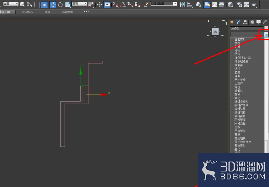The width and height of the screenshot is (269, 187).
Task: Click the ViewCube in viewport
Action: [x=215, y=31]
